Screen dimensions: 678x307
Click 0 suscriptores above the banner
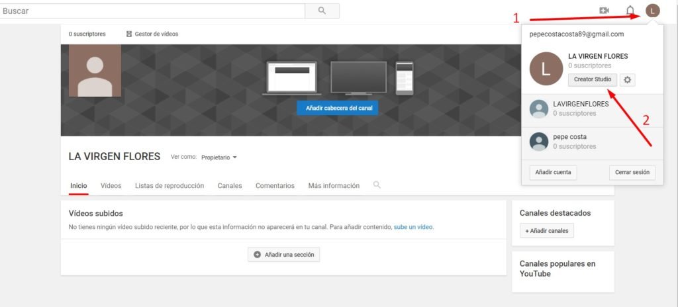coord(87,34)
